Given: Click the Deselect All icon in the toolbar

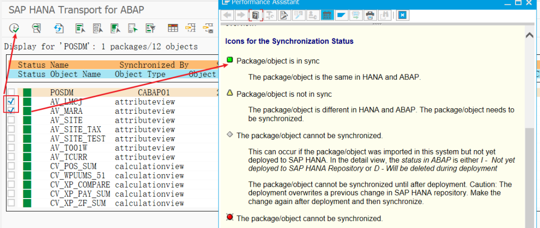Looking at the screenshot, I should pos(98,28).
